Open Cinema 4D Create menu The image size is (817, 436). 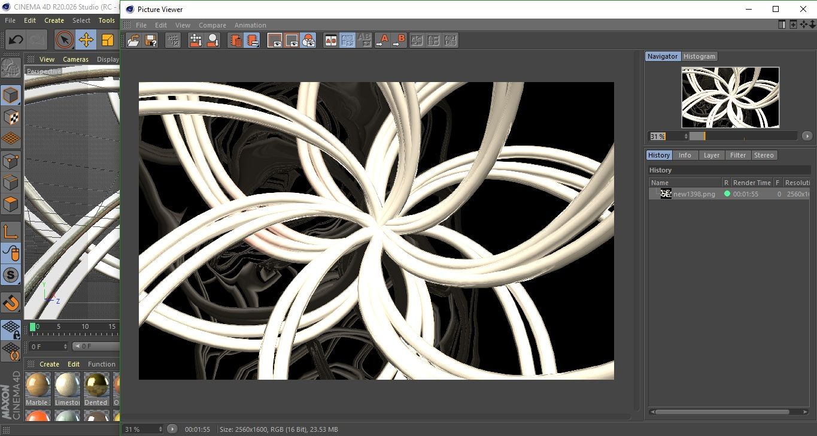coord(54,20)
